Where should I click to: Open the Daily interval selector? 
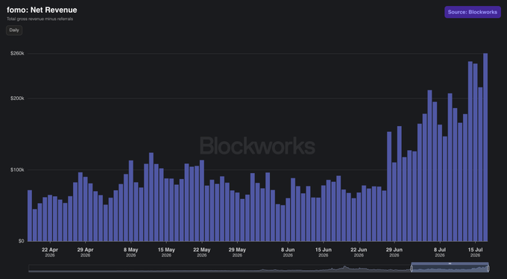point(14,30)
